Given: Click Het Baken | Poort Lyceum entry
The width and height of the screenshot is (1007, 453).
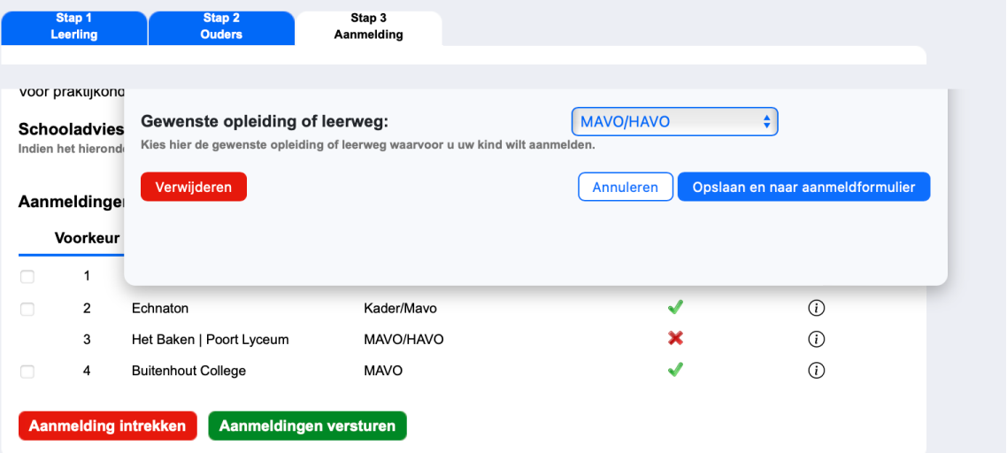Looking at the screenshot, I should click(x=210, y=340).
